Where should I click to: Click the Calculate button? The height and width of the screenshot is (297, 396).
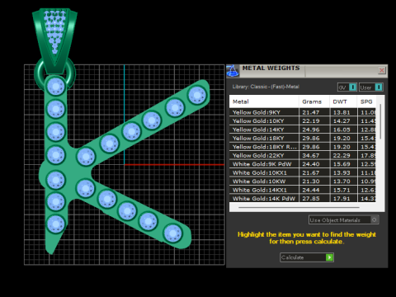click(x=307, y=257)
